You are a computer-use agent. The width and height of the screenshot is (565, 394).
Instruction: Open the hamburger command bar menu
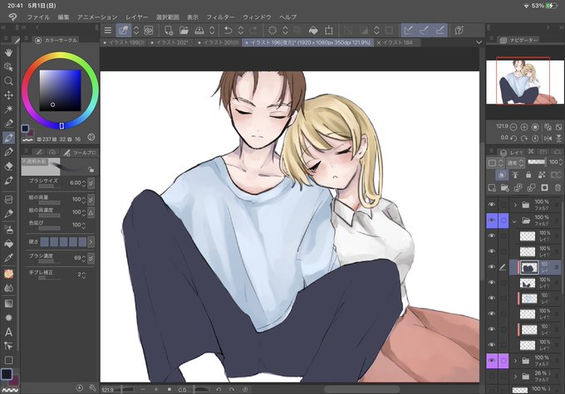coord(108,30)
